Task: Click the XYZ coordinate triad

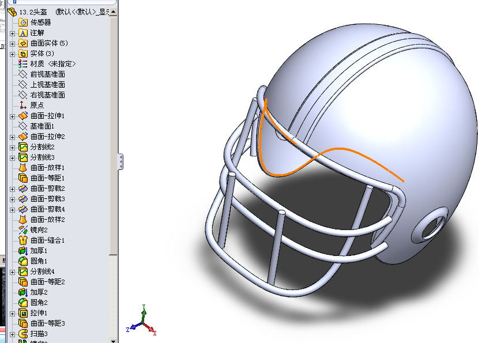Action: click(141, 321)
